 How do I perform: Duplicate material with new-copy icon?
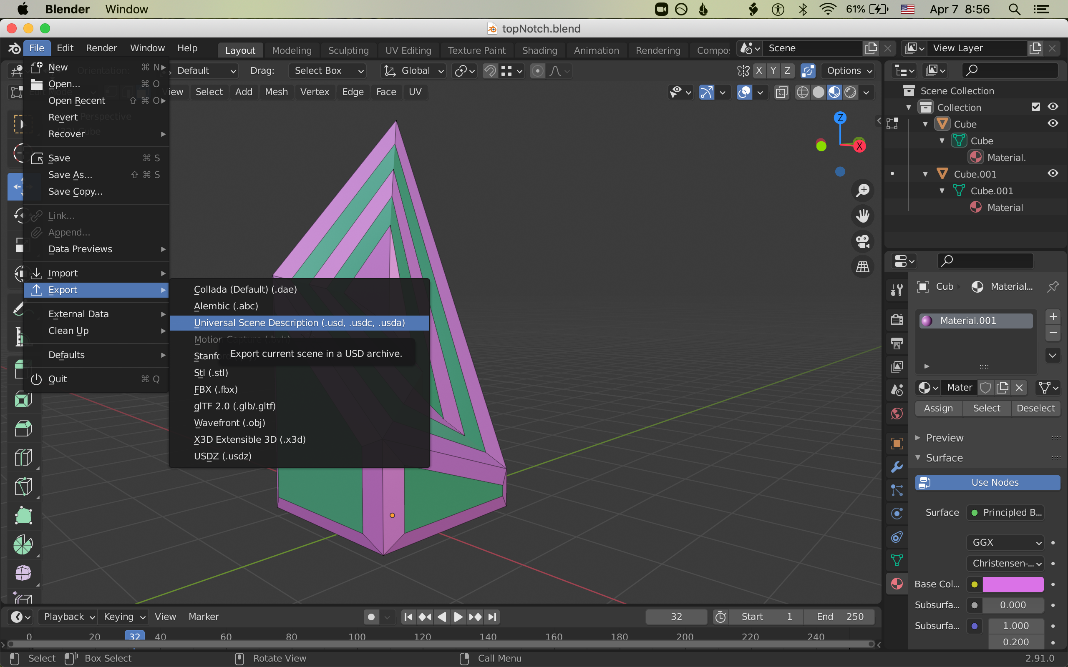point(1002,388)
